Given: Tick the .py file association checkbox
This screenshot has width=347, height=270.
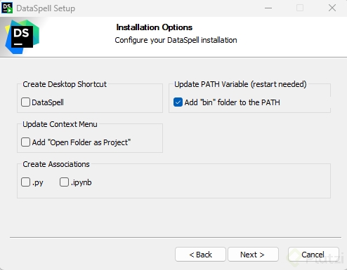Looking at the screenshot, I should click(25, 182).
